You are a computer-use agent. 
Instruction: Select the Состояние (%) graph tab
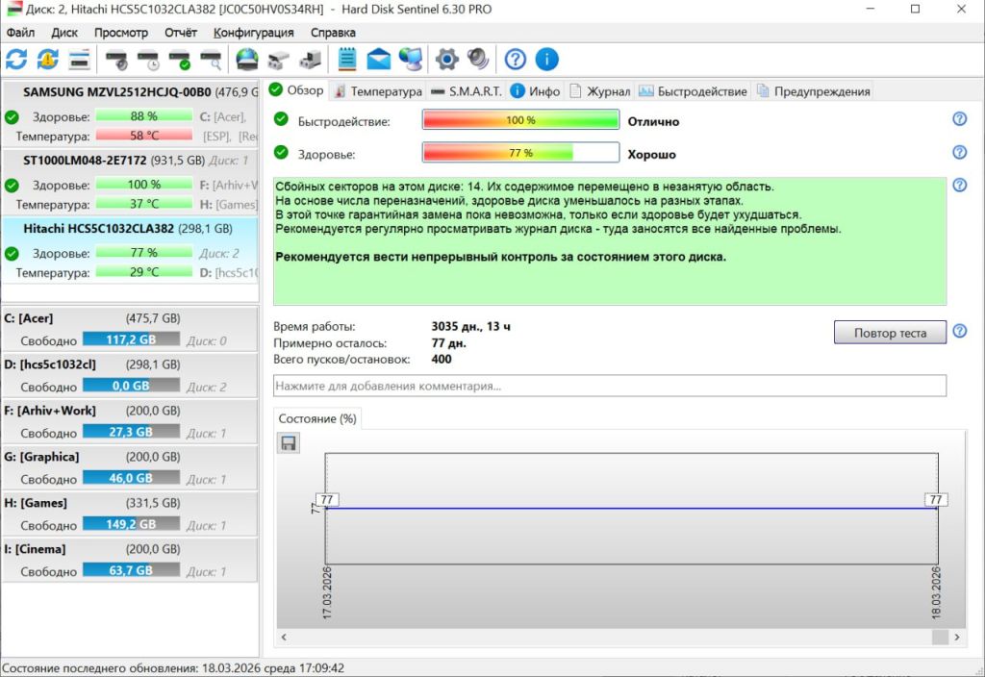(317, 419)
